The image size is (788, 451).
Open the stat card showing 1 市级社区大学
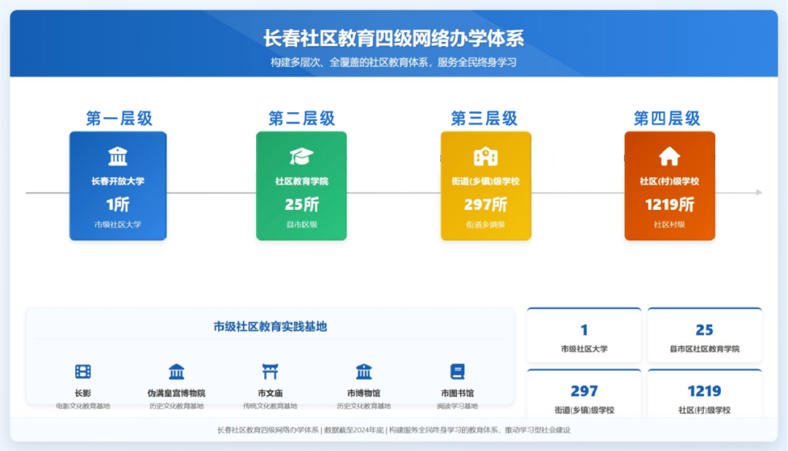point(584,336)
